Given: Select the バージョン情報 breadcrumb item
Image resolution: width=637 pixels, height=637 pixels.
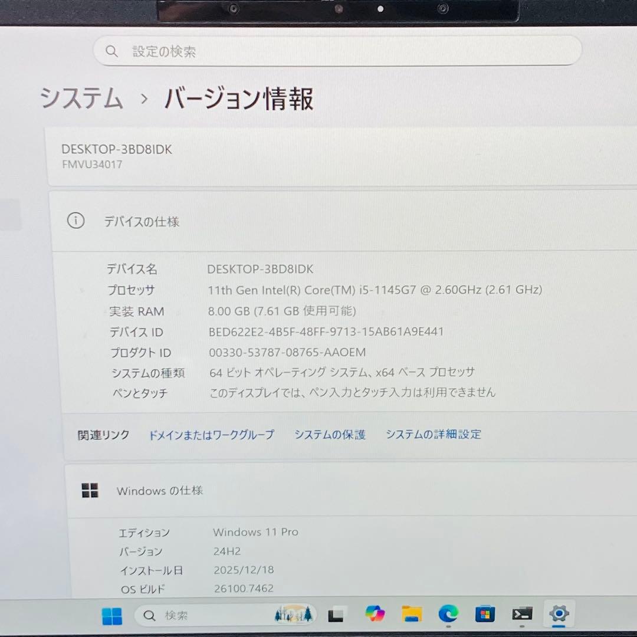Looking at the screenshot, I should [238, 100].
